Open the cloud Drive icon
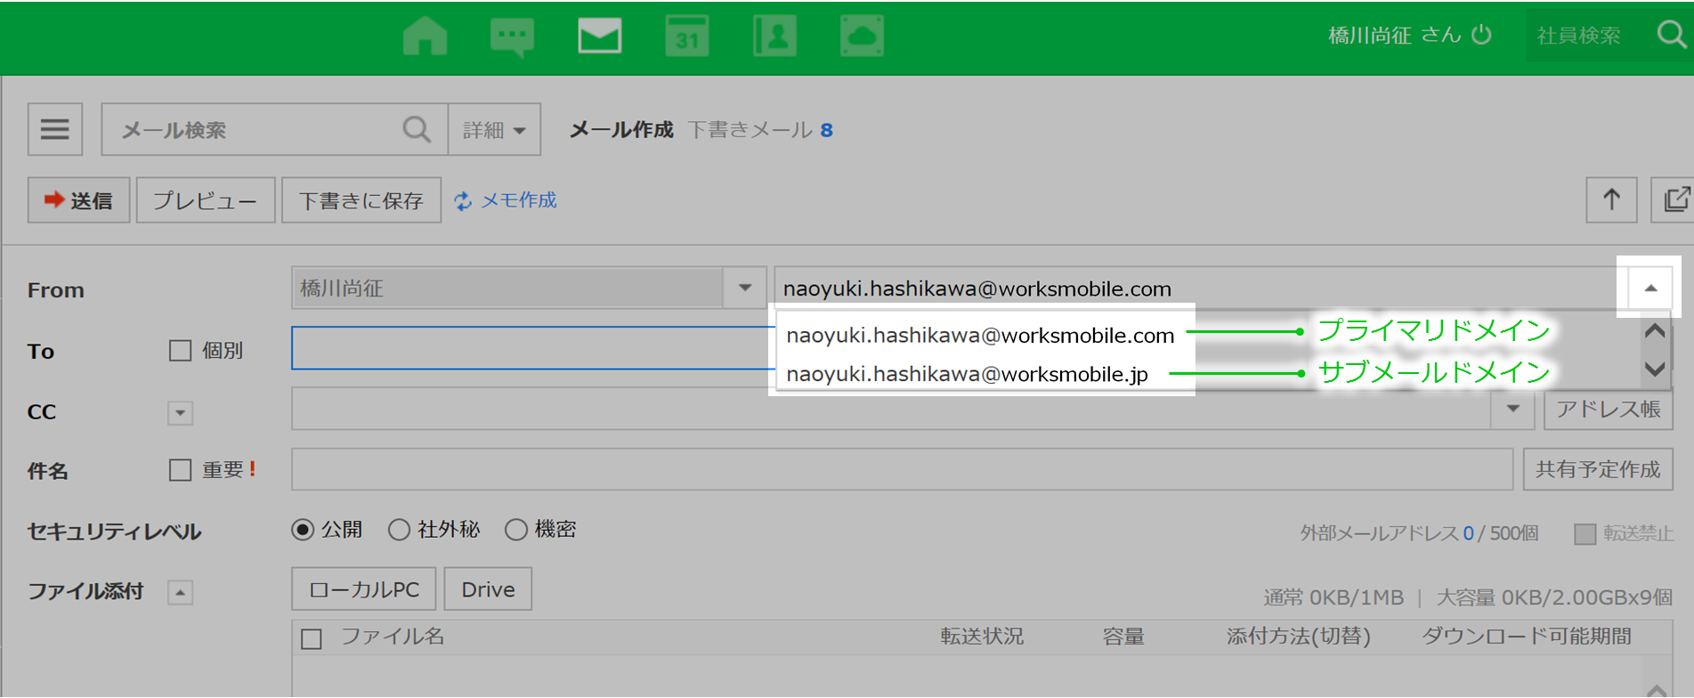The image size is (1694, 698). pyautogui.click(x=862, y=37)
